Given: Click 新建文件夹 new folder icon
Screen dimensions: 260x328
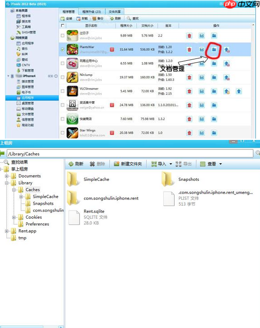Looking at the screenshot, I should click(117, 164).
